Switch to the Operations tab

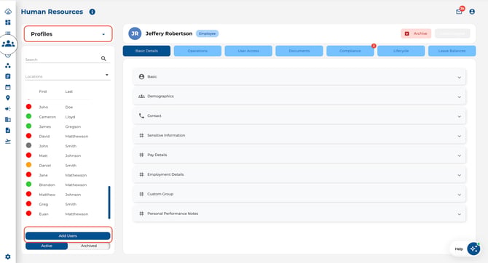197,51
